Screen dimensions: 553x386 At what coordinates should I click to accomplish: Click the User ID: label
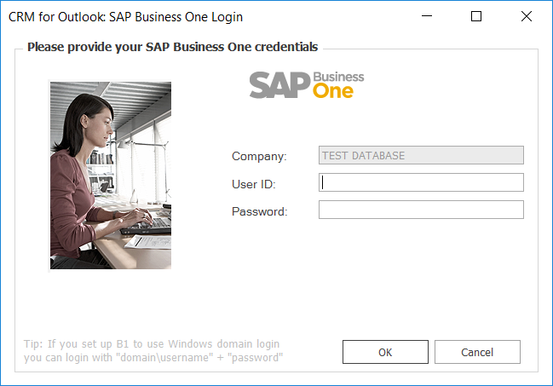click(254, 184)
